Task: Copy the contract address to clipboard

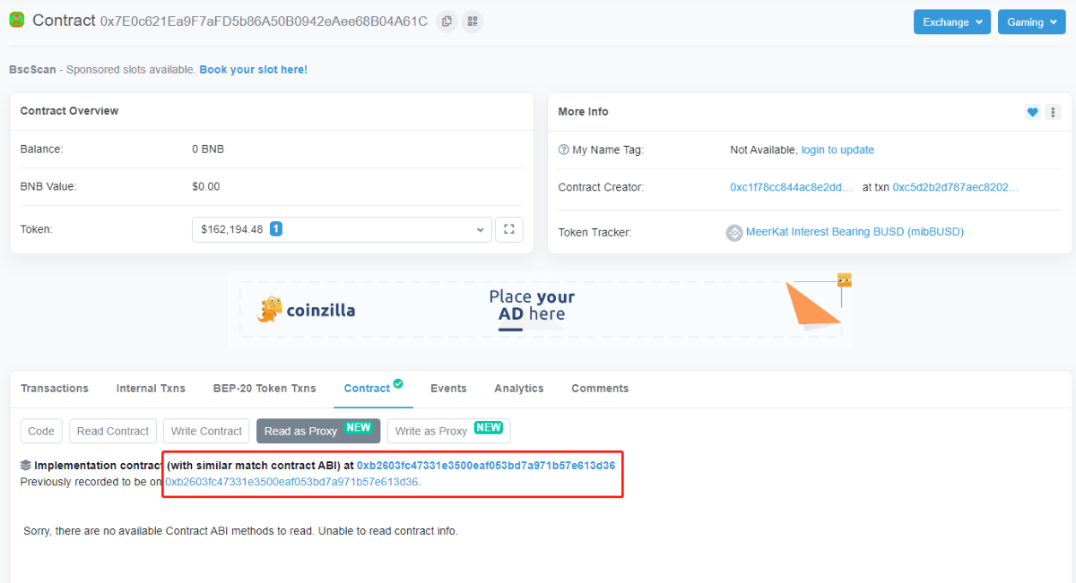Action: pyautogui.click(x=447, y=21)
